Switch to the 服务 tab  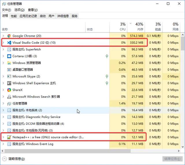tap(75, 16)
